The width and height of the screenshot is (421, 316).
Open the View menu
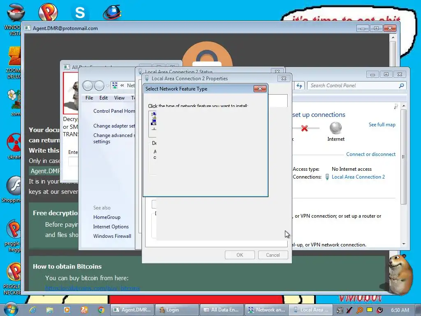point(119,98)
